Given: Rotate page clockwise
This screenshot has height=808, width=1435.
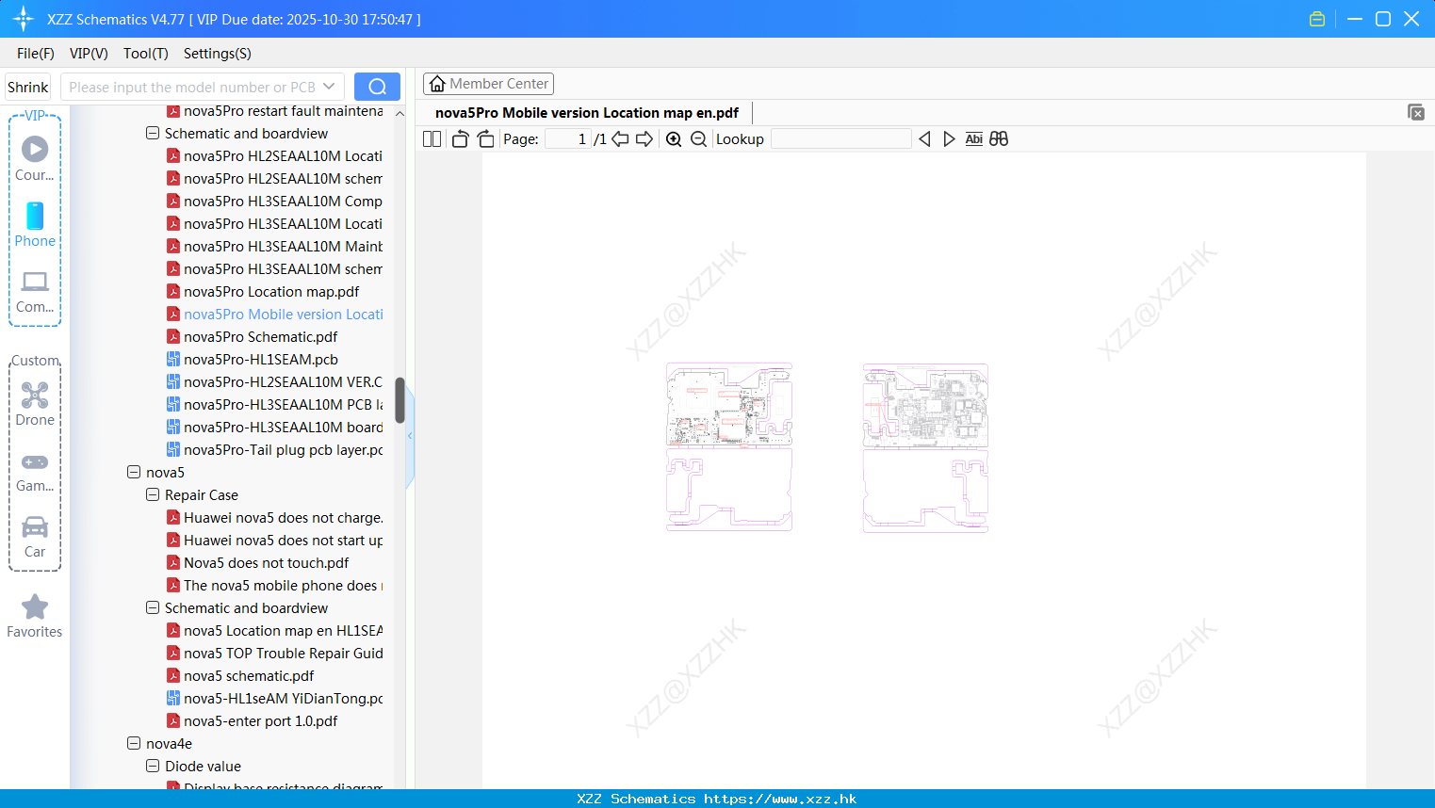Looking at the screenshot, I should pyautogui.click(x=485, y=138).
